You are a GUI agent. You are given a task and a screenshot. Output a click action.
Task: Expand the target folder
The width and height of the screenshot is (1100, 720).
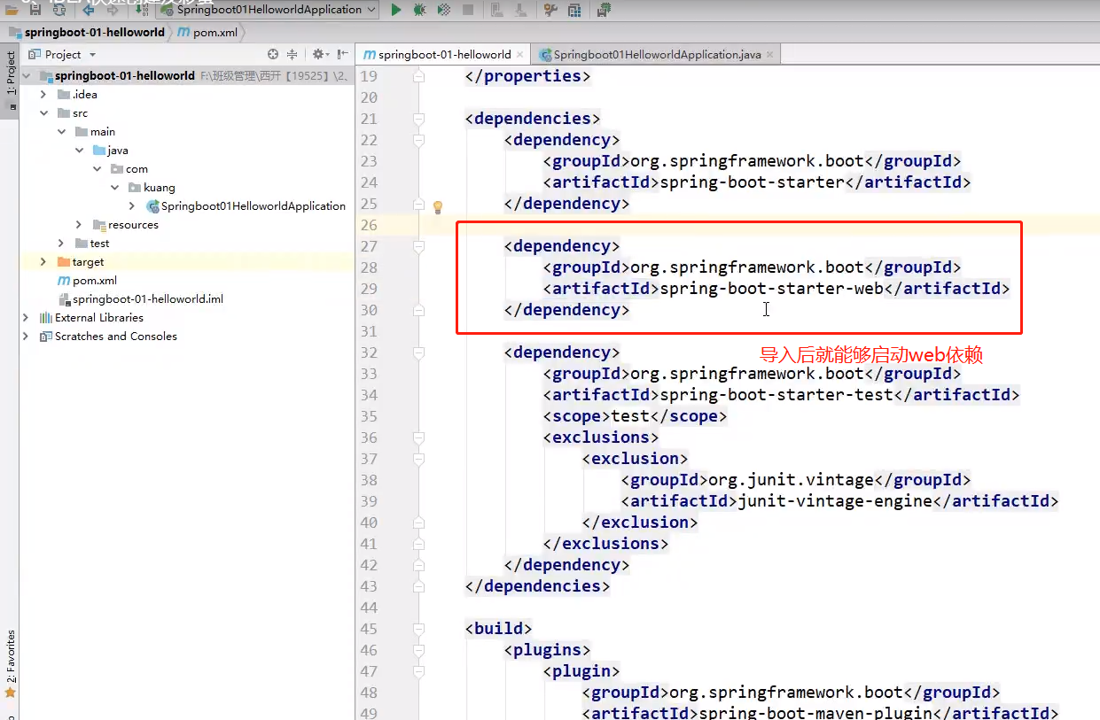43,262
